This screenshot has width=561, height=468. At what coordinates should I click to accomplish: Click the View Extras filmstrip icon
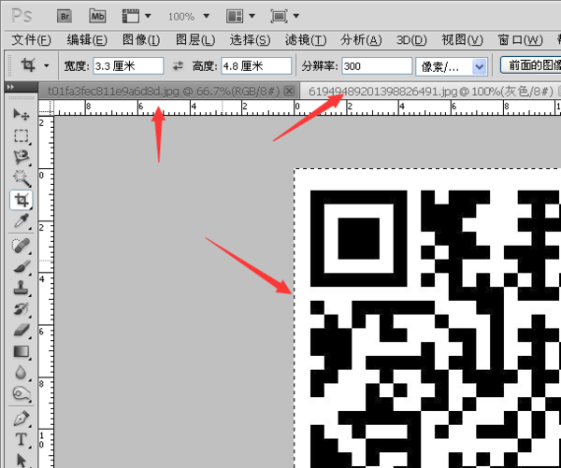click(131, 16)
